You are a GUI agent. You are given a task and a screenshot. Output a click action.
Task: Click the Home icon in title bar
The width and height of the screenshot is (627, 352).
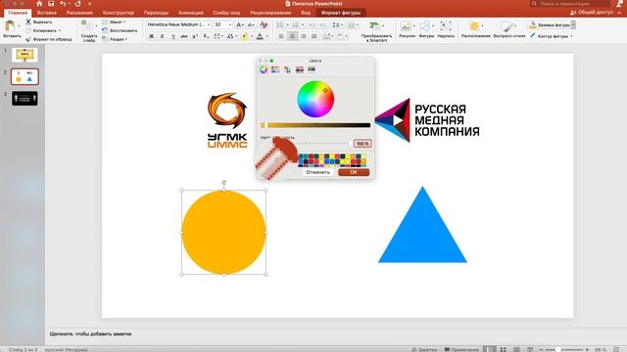[39, 4]
